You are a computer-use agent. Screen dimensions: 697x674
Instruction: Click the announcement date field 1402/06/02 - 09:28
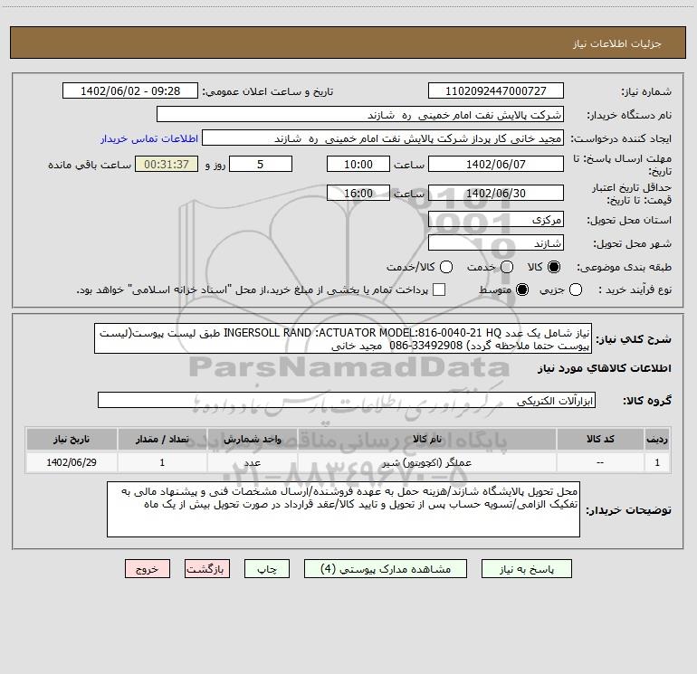(x=130, y=91)
